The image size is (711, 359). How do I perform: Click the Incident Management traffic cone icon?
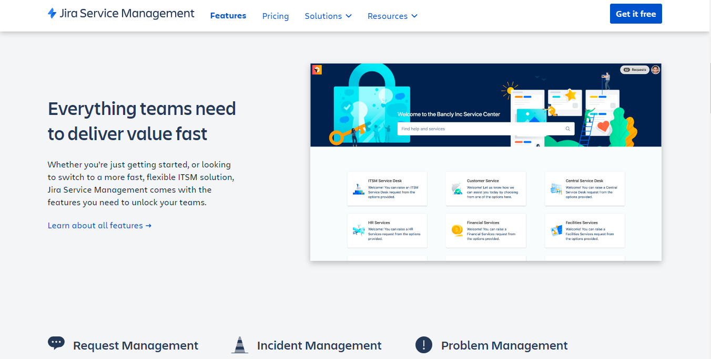240,345
